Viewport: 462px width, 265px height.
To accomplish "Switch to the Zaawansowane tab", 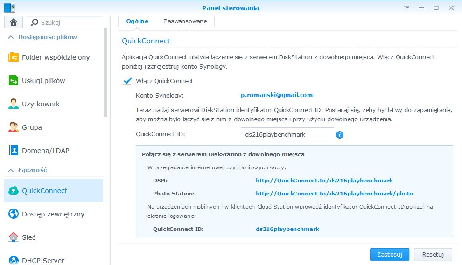I will coord(185,21).
